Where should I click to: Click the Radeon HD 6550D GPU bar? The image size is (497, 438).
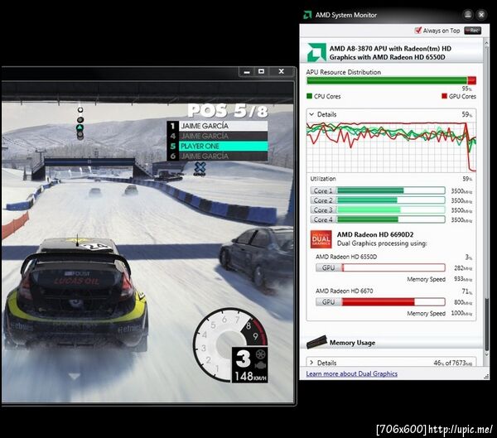pyautogui.click(x=393, y=267)
